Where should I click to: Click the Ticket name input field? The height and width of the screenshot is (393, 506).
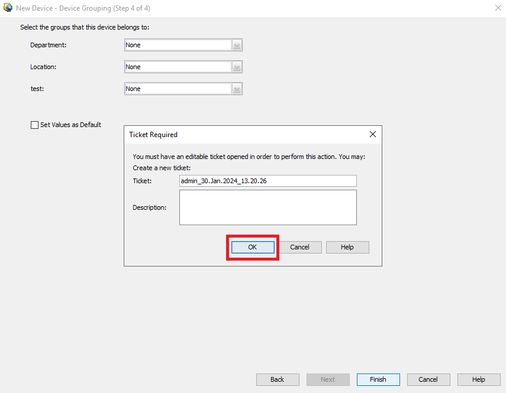point(268,181)
